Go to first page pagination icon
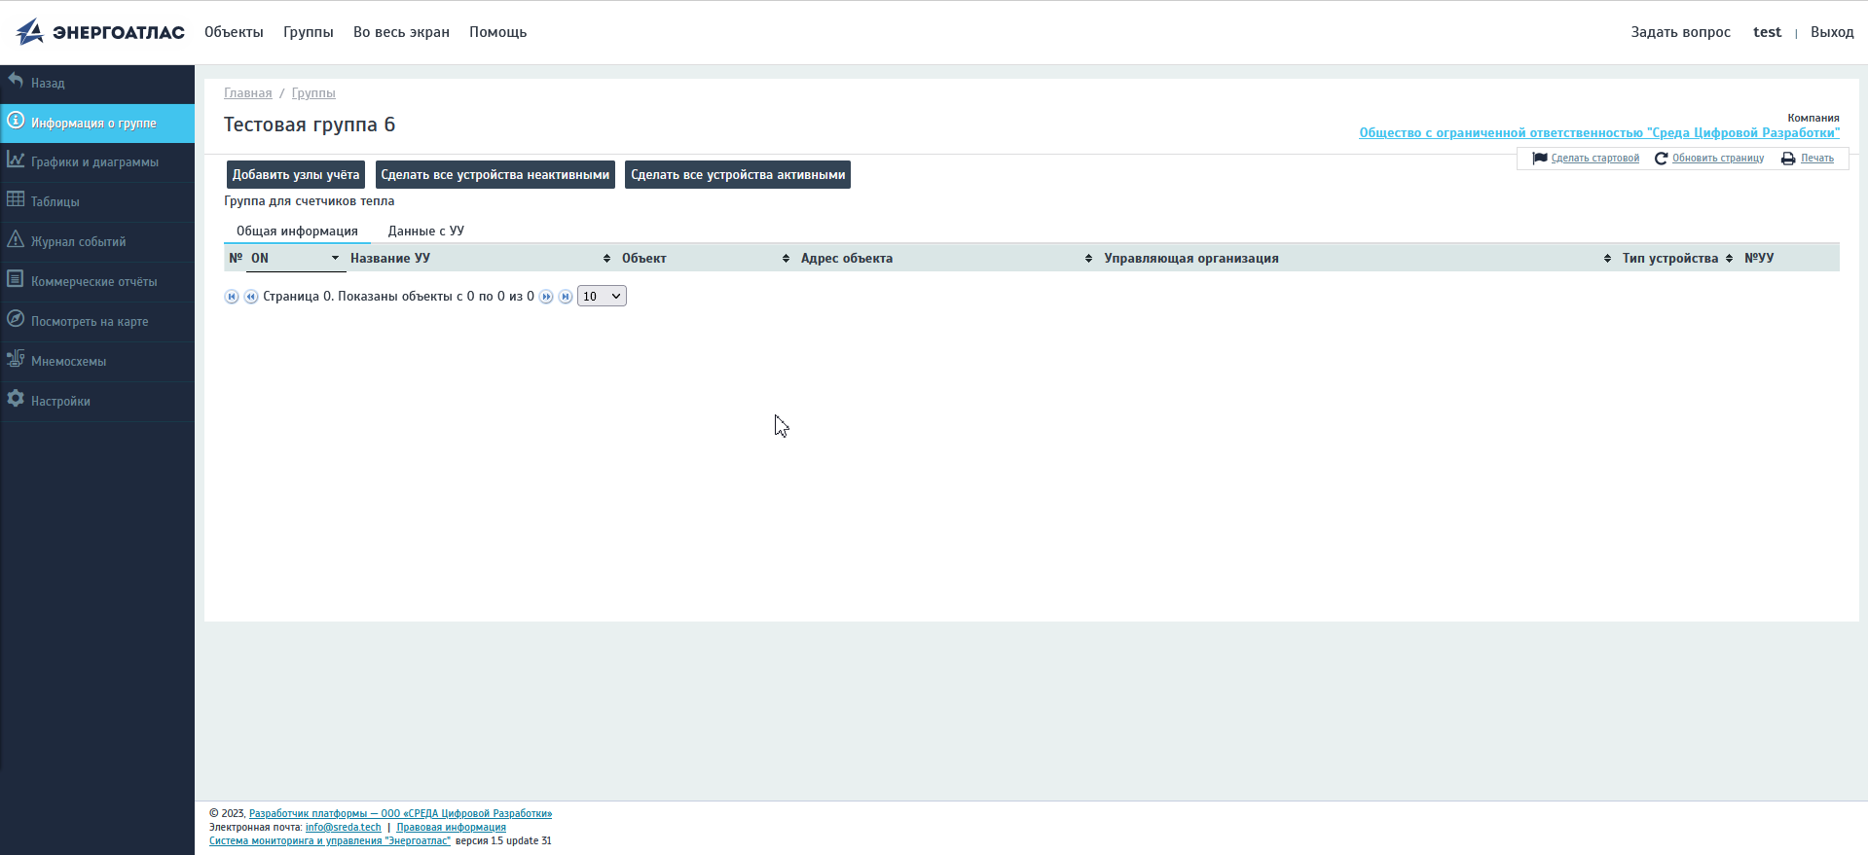Image resolution: width=1868 pixels, height=855 pixels. 232,297
